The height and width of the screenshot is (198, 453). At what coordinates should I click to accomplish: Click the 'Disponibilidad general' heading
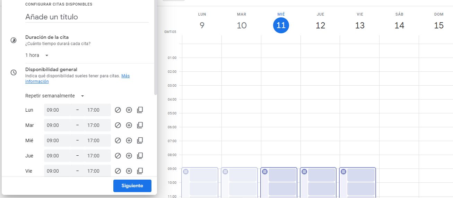(51, 69)
